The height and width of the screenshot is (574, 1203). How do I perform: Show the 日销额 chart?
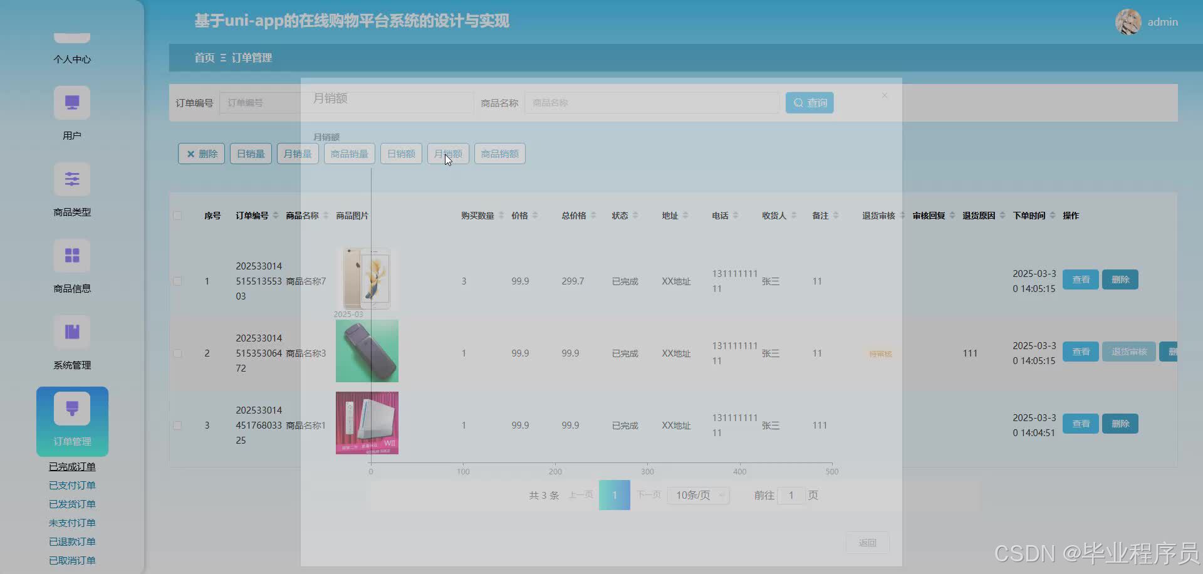pos(401,154)
